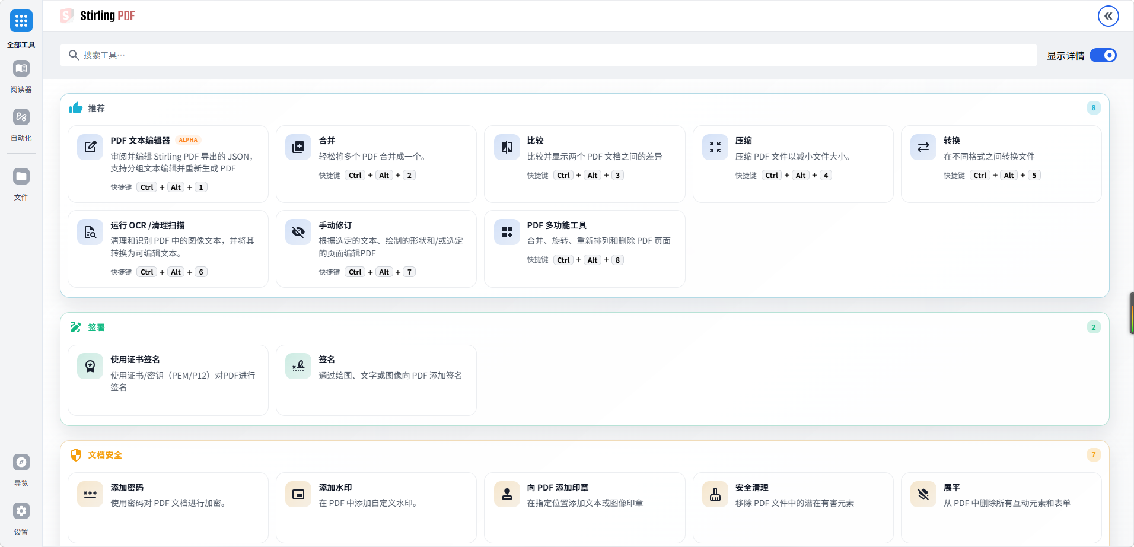The width and height of the screenshot is (1134, 547).
Task: Open the 转换 tool title
Action: click(952, 141)
